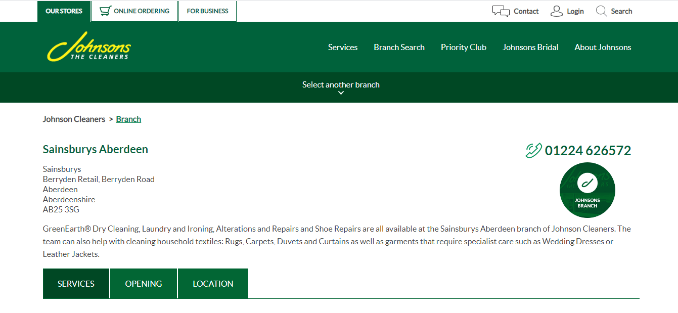Open the Johnsons Bridal menu item
Image resolution: width=678 pixels, height=313 pixels.
530,47
